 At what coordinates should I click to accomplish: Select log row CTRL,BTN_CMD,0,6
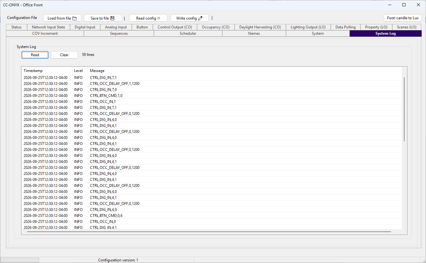click(x=211, y=216)
